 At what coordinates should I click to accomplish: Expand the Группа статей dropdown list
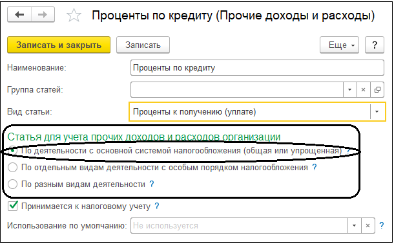[350, 90]
